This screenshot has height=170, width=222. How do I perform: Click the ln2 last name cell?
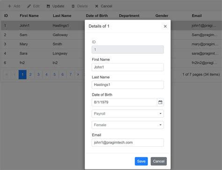pyautogui.click(x=55, y=63)
